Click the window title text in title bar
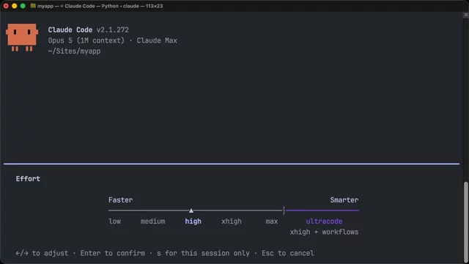The height and width of the screenshot is (264, 469). pyautogui.click(x=100, y=6)
